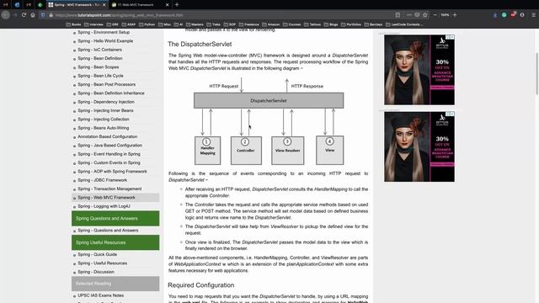Open the Python bookmarks folder
539x303 pixels.
[x=147, y=24]
